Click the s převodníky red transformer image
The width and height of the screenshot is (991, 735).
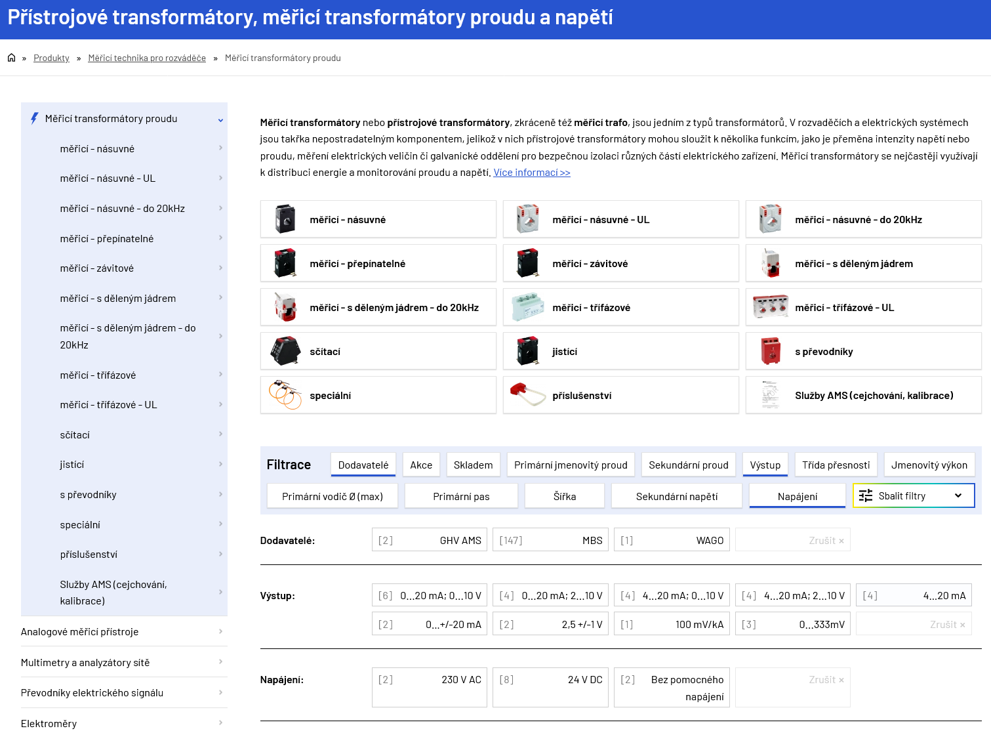(771, 351)
